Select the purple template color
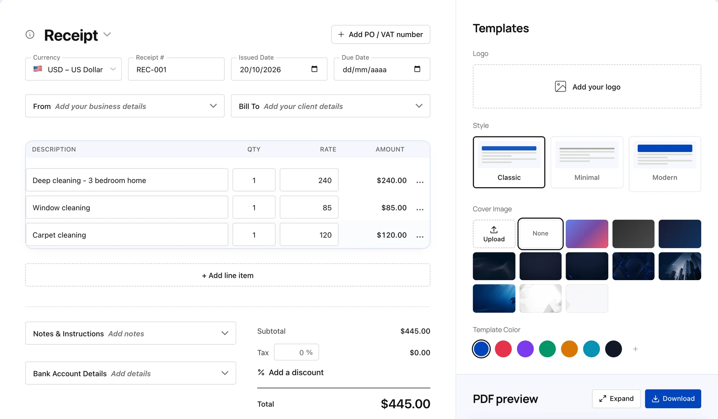Screen dimensions: 718x419 click(x=525, y=349)
